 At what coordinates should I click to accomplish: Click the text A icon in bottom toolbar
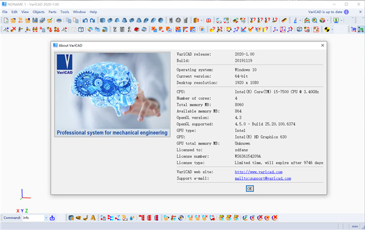click(93, 218)
